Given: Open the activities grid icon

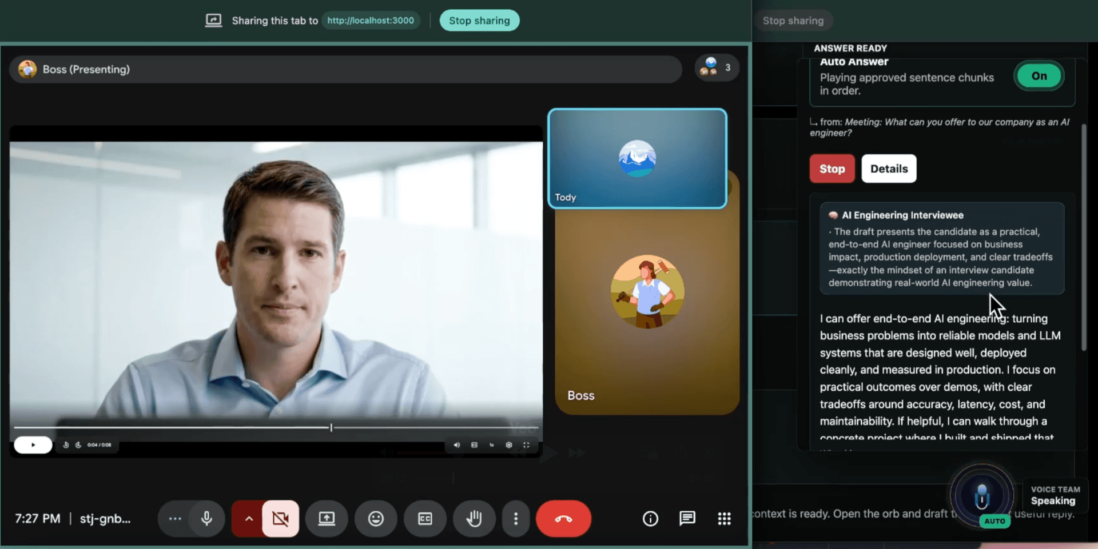Looking at the screenshot, I should (x=724, y=519).
